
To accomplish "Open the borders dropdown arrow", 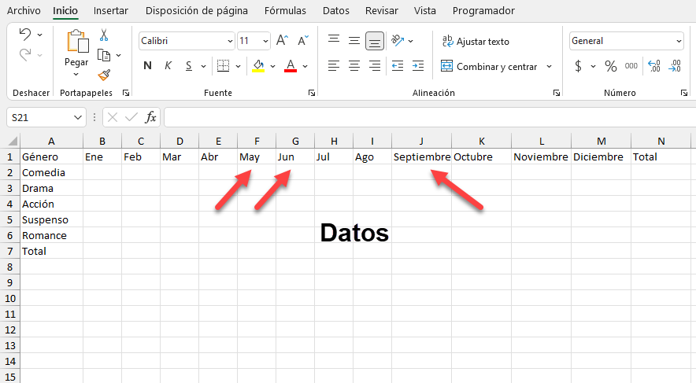I will click(238, 67).
